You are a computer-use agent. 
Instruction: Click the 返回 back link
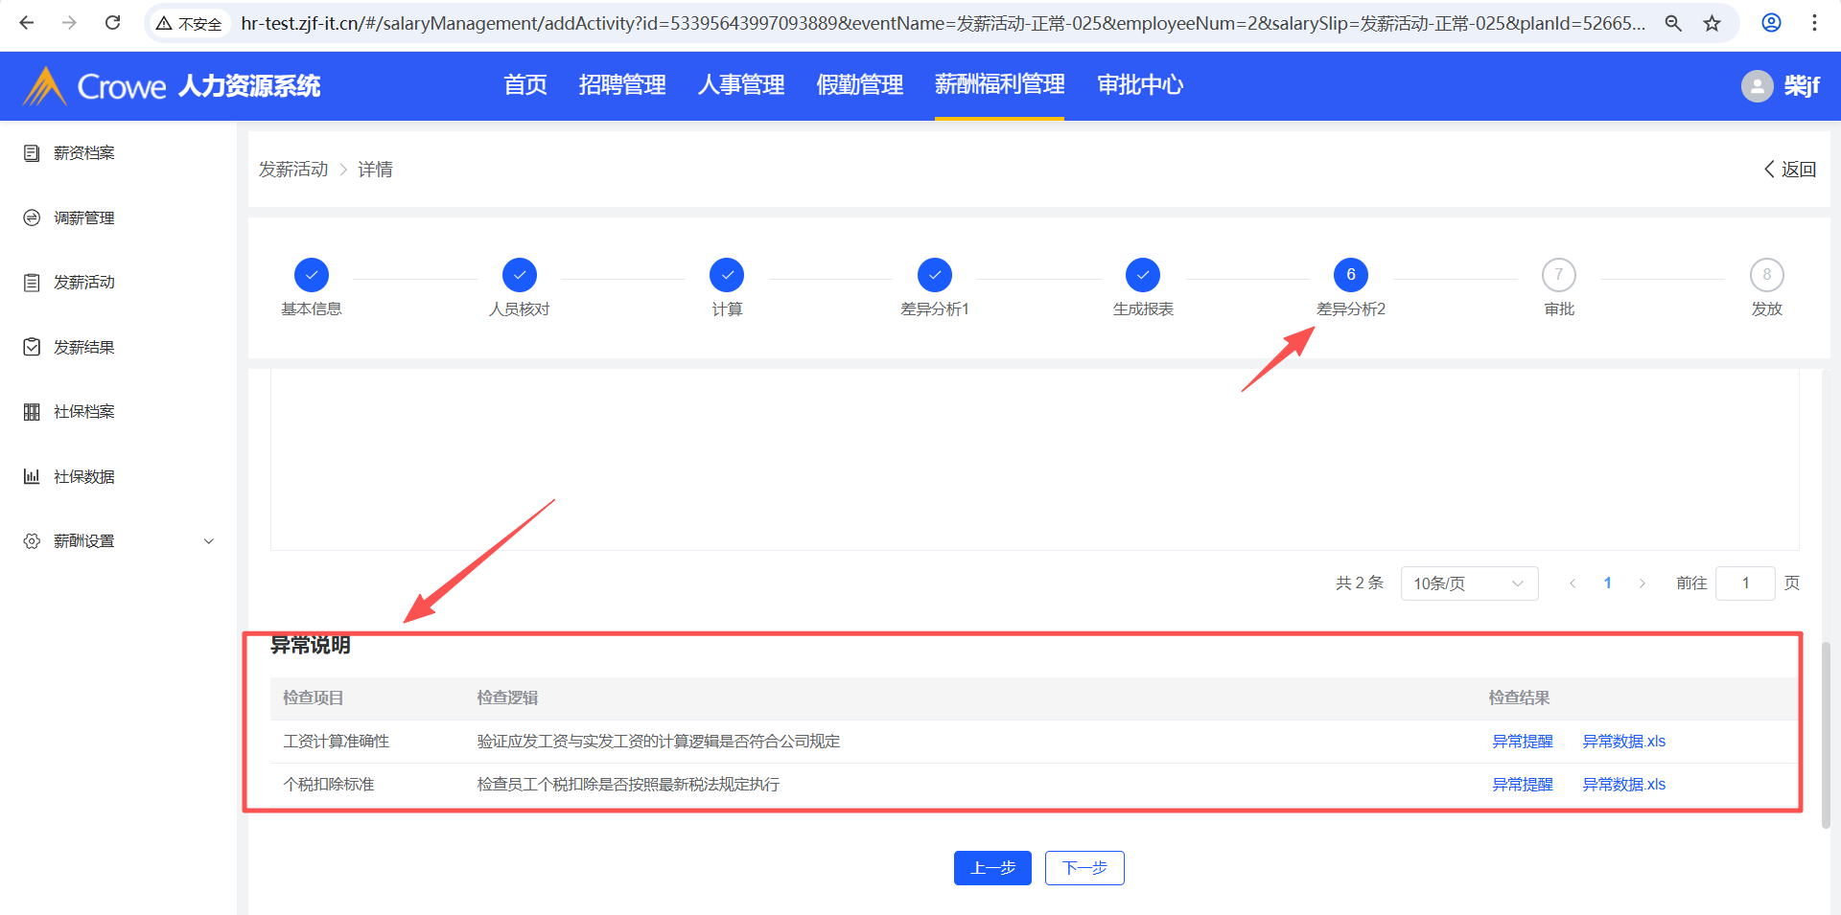pos(1790,170)
